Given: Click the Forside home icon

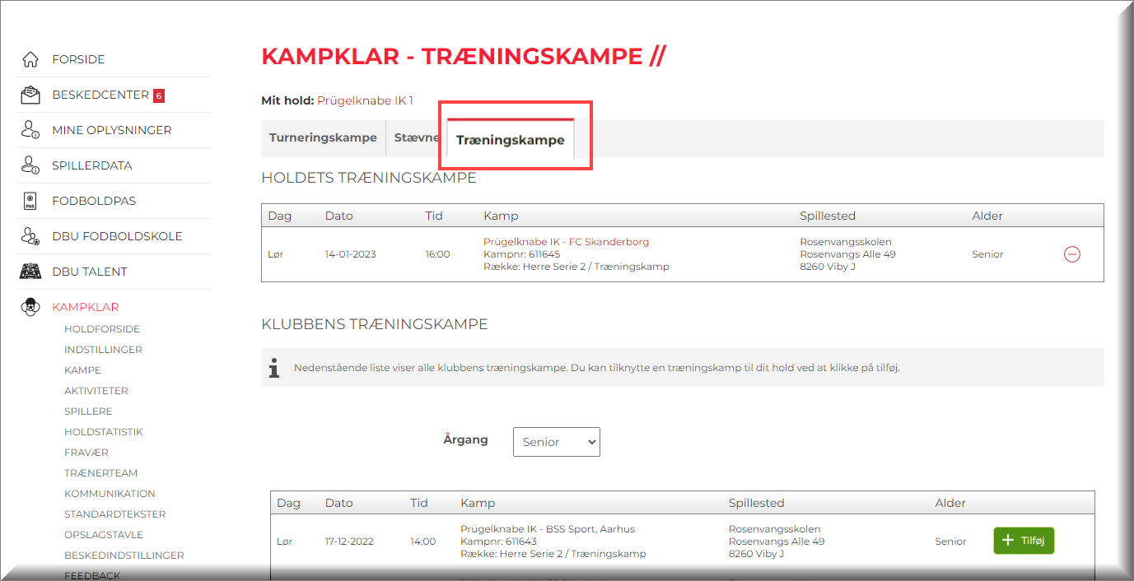Looking at the screenshot, I should (30, 59).
